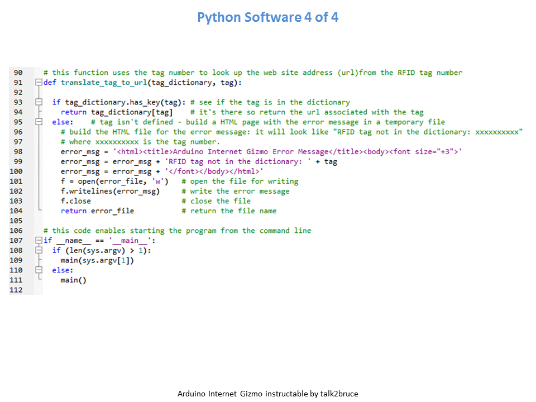Collapse the translate_tag_to_url function fold at line 91
The image size is (536, 402).
39,83
